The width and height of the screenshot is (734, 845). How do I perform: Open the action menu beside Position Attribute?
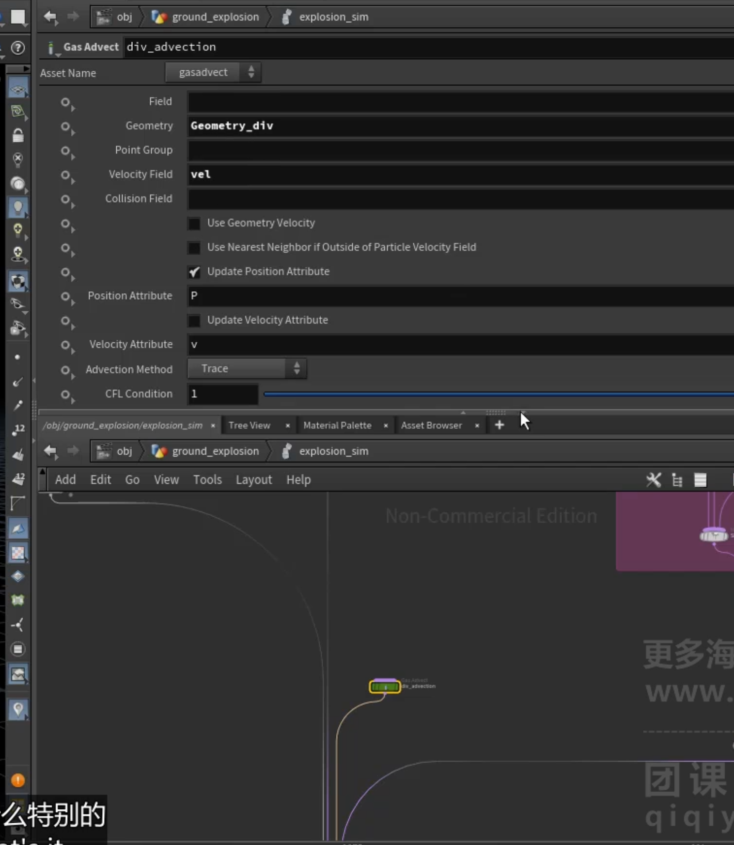pos(67,297)
